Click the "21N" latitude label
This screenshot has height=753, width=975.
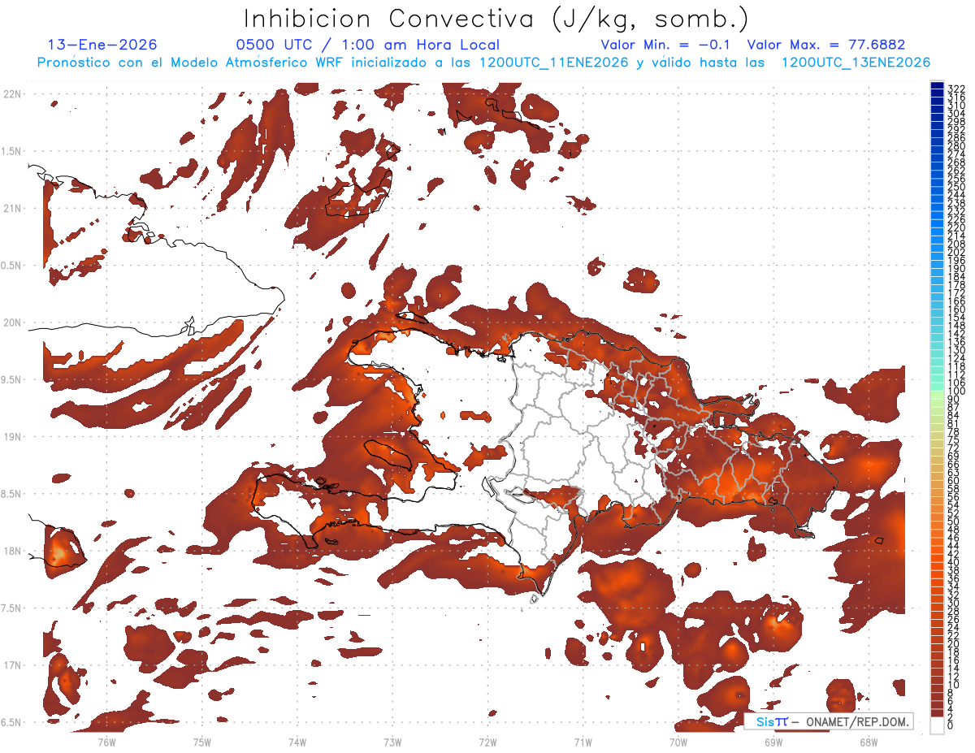click(13, 208)
